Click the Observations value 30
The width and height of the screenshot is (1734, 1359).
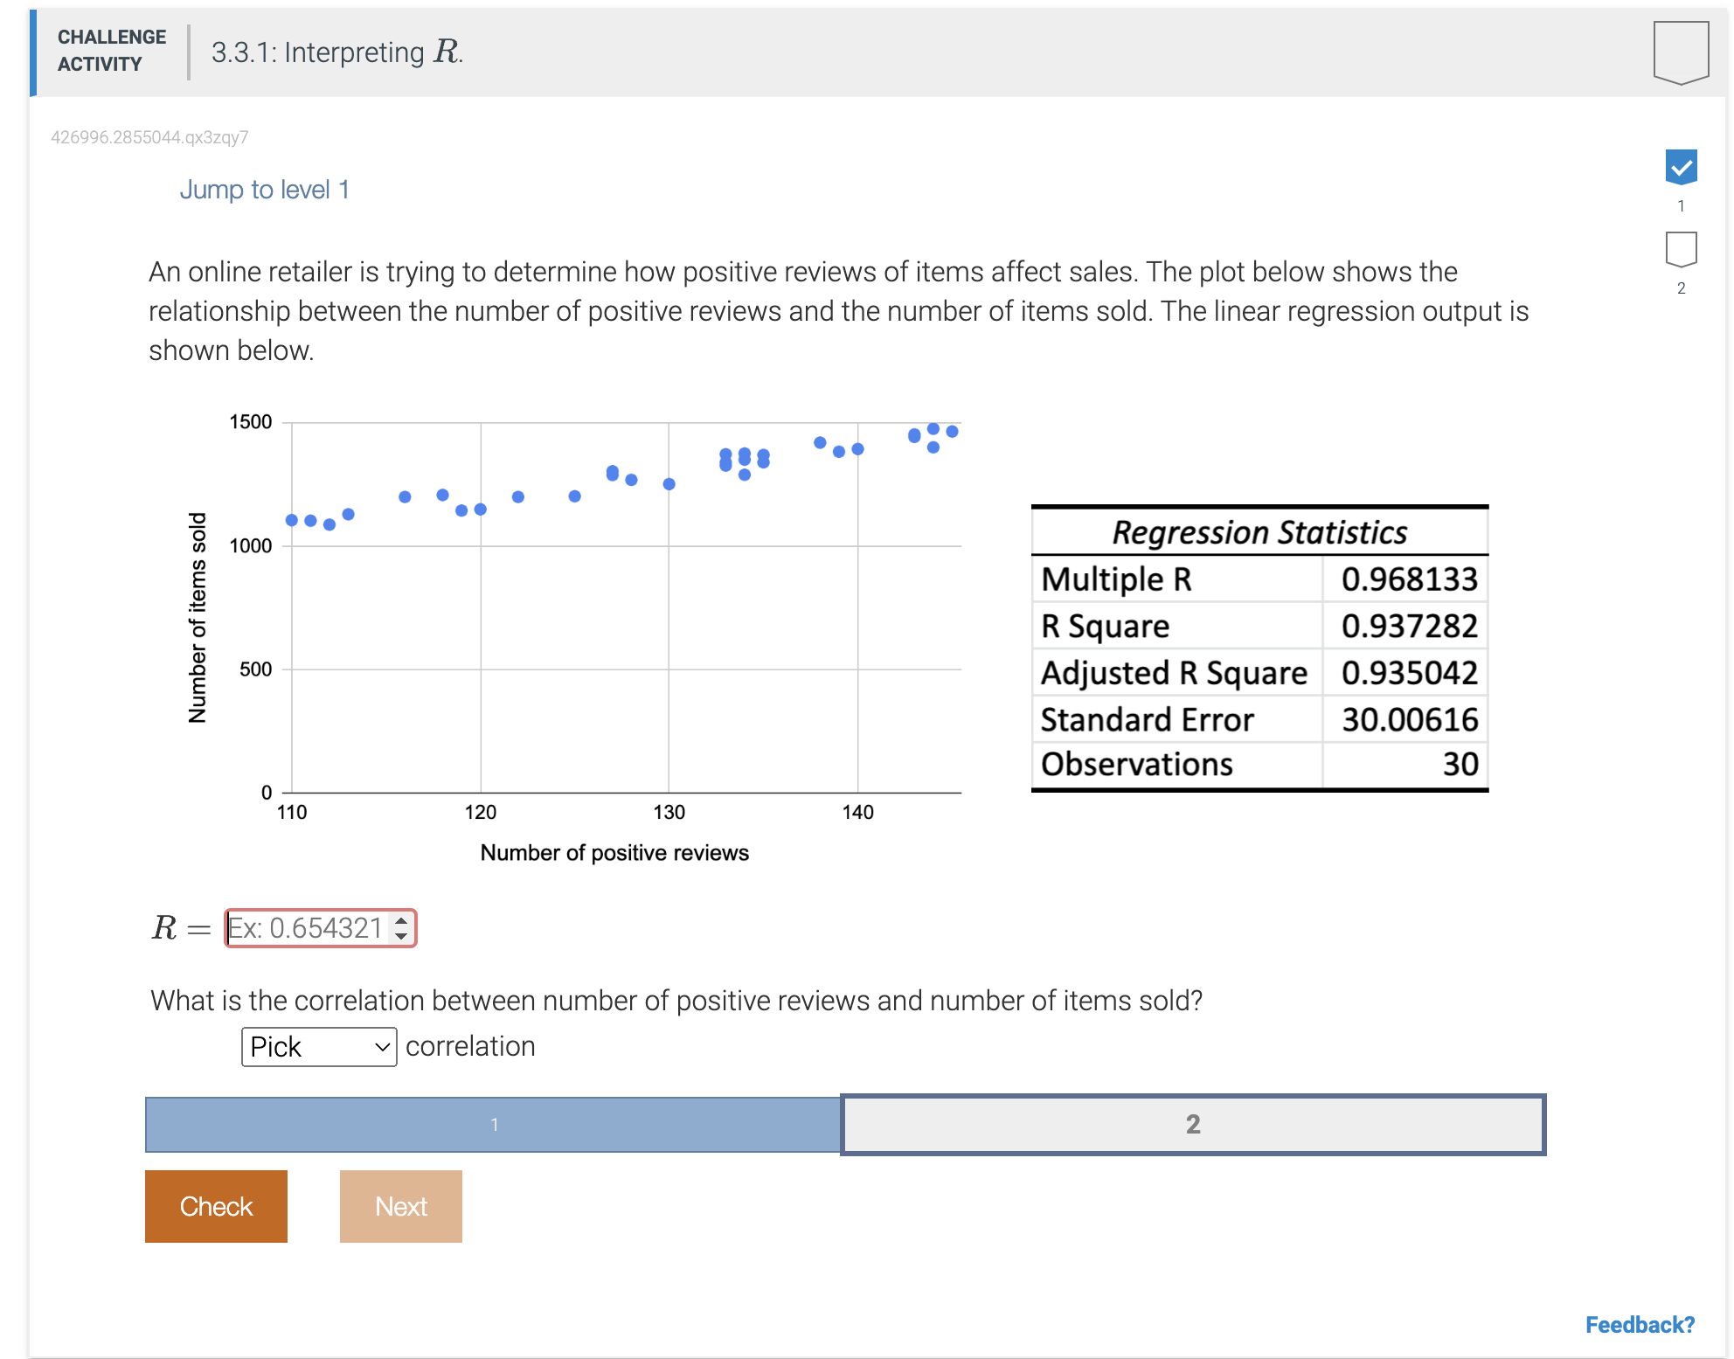tap(1459, 765)
